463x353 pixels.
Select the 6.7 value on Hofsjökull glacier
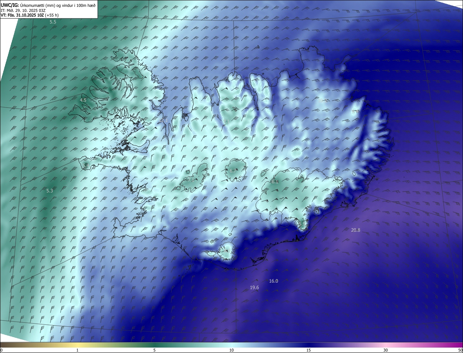point(233,170)
